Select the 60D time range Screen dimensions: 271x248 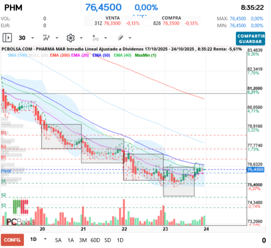[95, 240]
